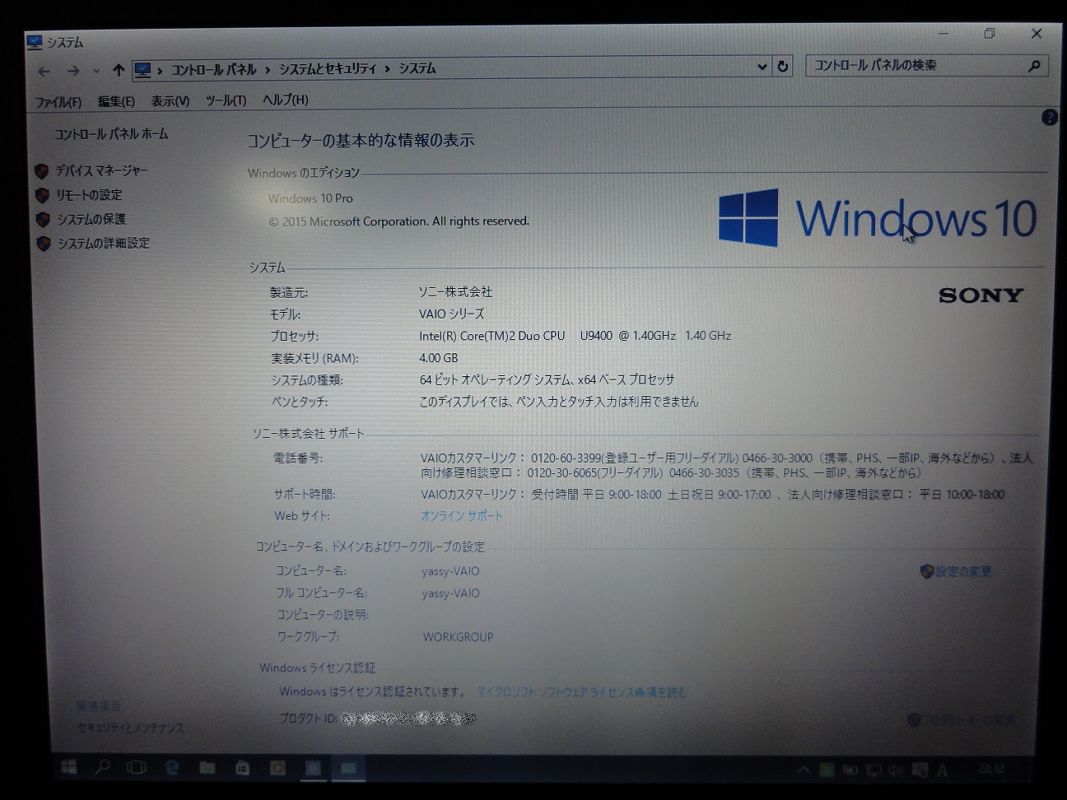
Task: Go back with the back arrow
Action: point(44,72)
